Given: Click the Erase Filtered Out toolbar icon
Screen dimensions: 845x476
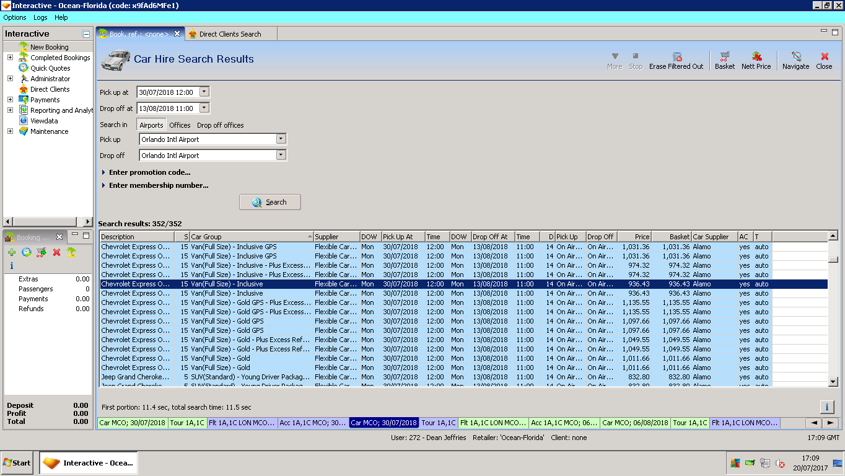Looking at the screenshot, I should pyautogui.click(x=676, y=57).
